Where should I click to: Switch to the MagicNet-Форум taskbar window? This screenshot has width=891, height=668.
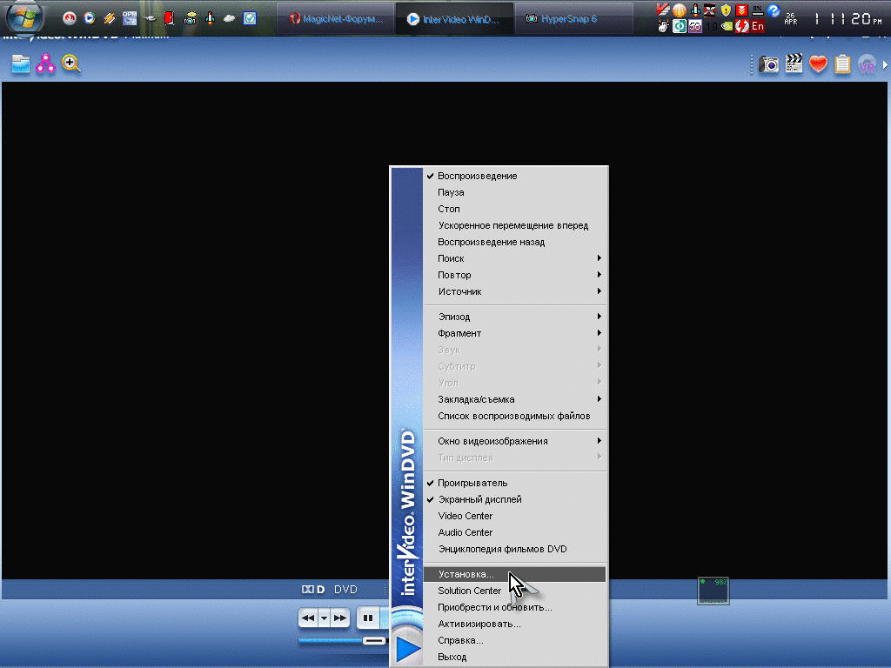coord(335,19)
